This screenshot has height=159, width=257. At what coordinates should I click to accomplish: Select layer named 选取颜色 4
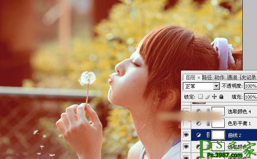(239, 112)
